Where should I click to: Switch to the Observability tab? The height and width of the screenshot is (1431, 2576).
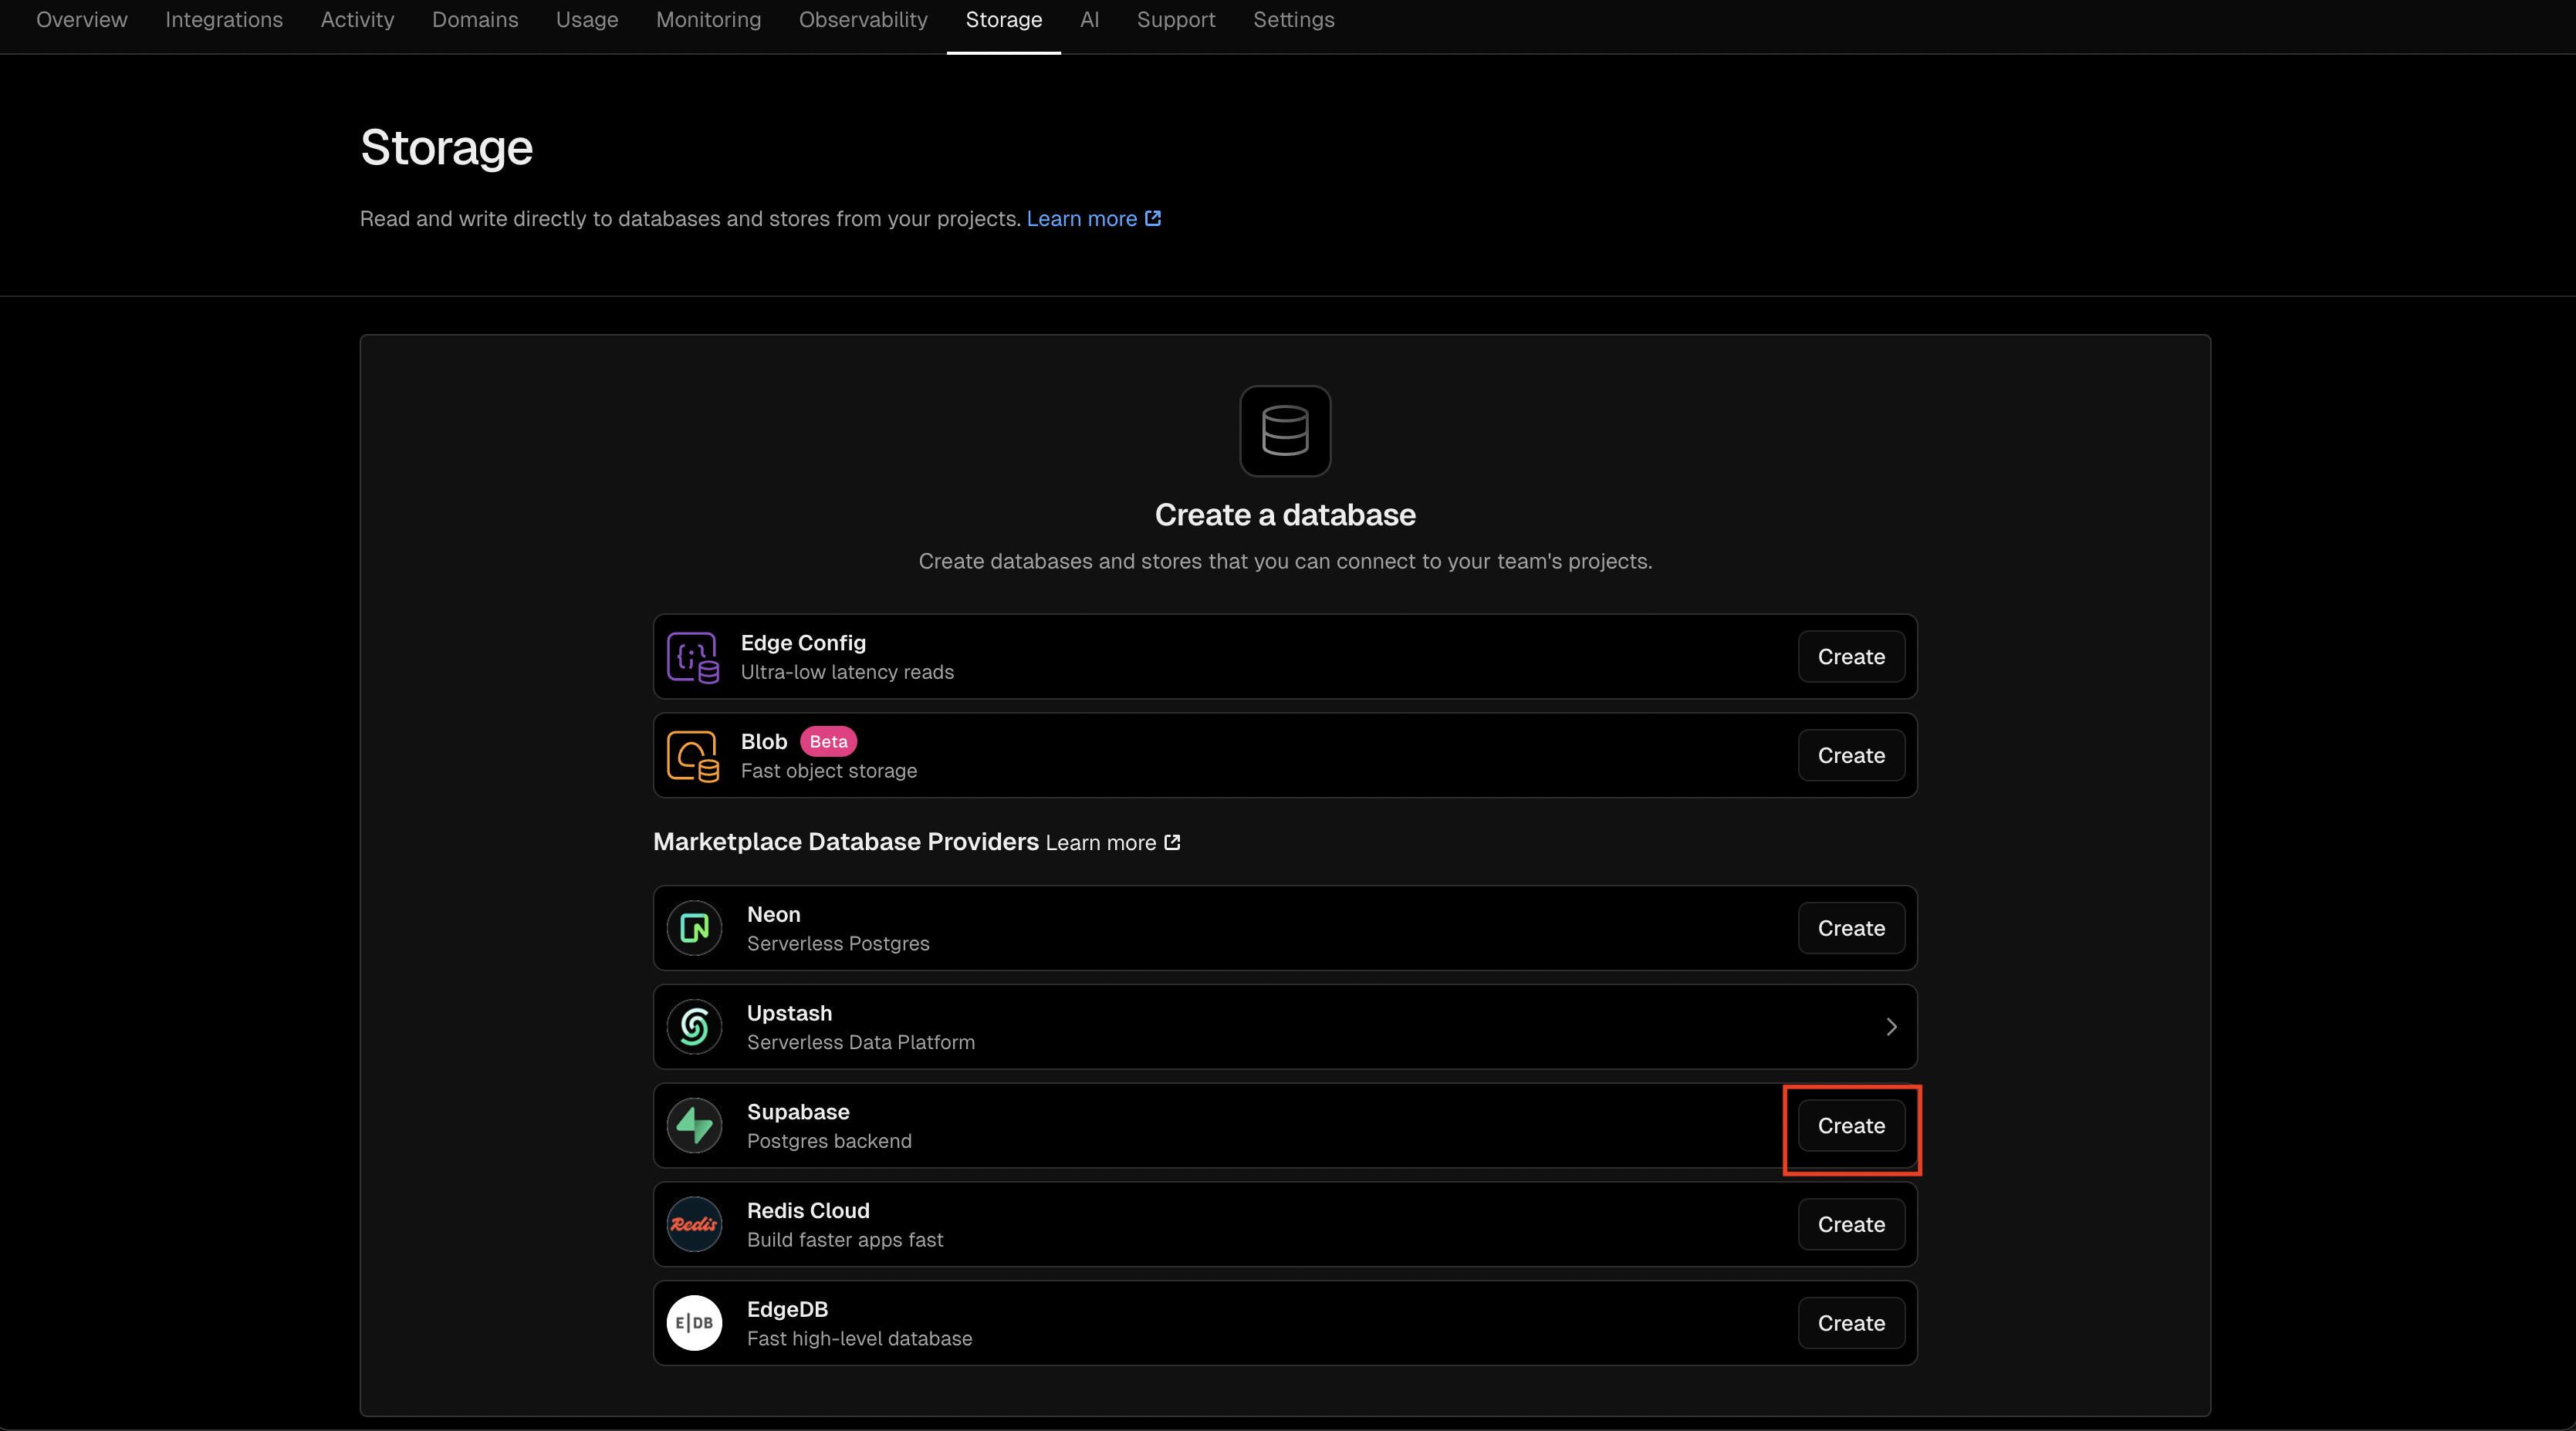[863, 20]
